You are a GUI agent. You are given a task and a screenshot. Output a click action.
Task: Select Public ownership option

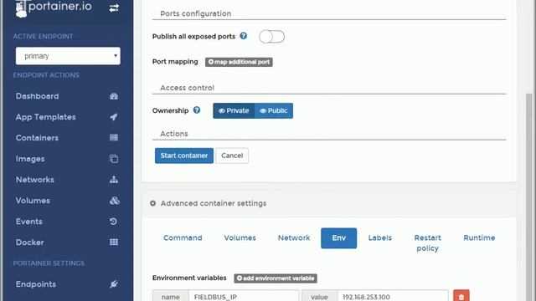[274, 111]
